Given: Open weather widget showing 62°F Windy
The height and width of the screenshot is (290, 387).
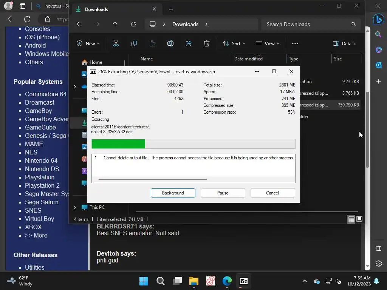Looking at the screenshot, I should 20,281.
